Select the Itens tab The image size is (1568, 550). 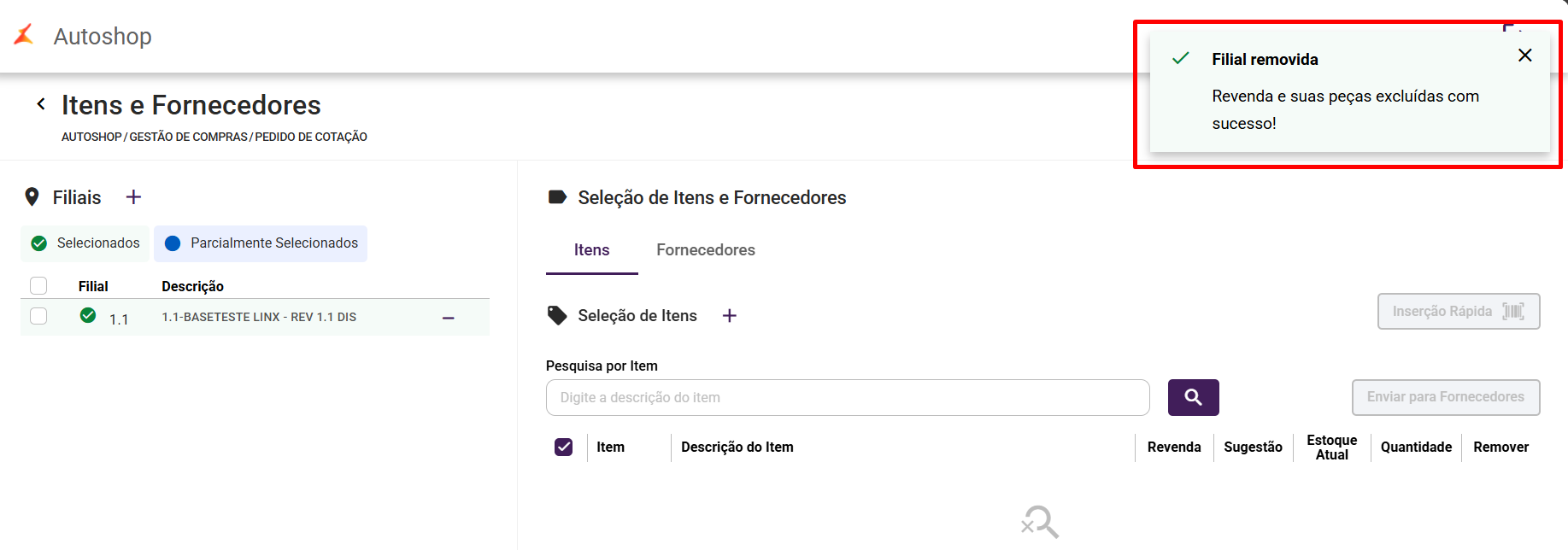pos(591,250)
